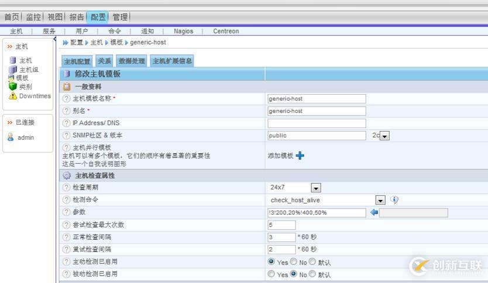Open the 检查周期 24x7 dropdown
488x283 pixels.
tap(316, 188)
